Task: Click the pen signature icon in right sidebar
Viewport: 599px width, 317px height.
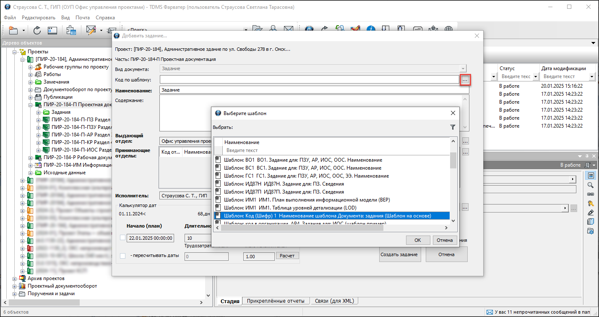Action: 591,212
